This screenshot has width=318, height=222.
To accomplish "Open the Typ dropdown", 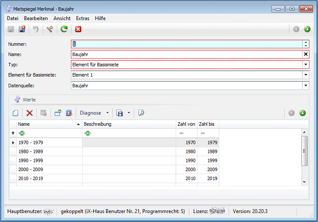I will pyautogui.click(x=306, y=64).
